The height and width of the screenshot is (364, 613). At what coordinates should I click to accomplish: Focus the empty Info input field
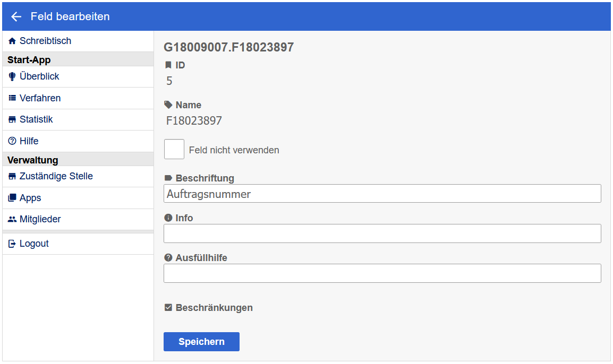[382, 233]
